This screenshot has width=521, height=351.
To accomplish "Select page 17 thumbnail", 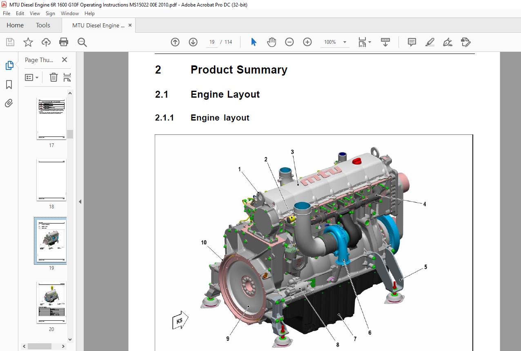I will 51,118.
